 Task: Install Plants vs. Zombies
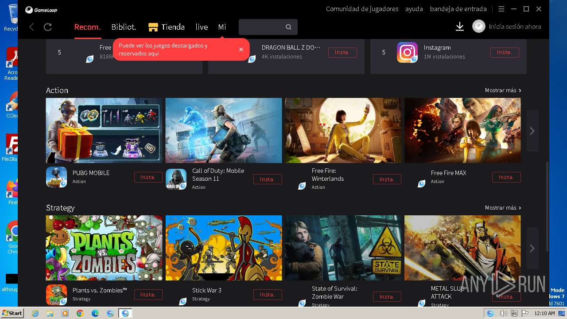tap(148, 295)
